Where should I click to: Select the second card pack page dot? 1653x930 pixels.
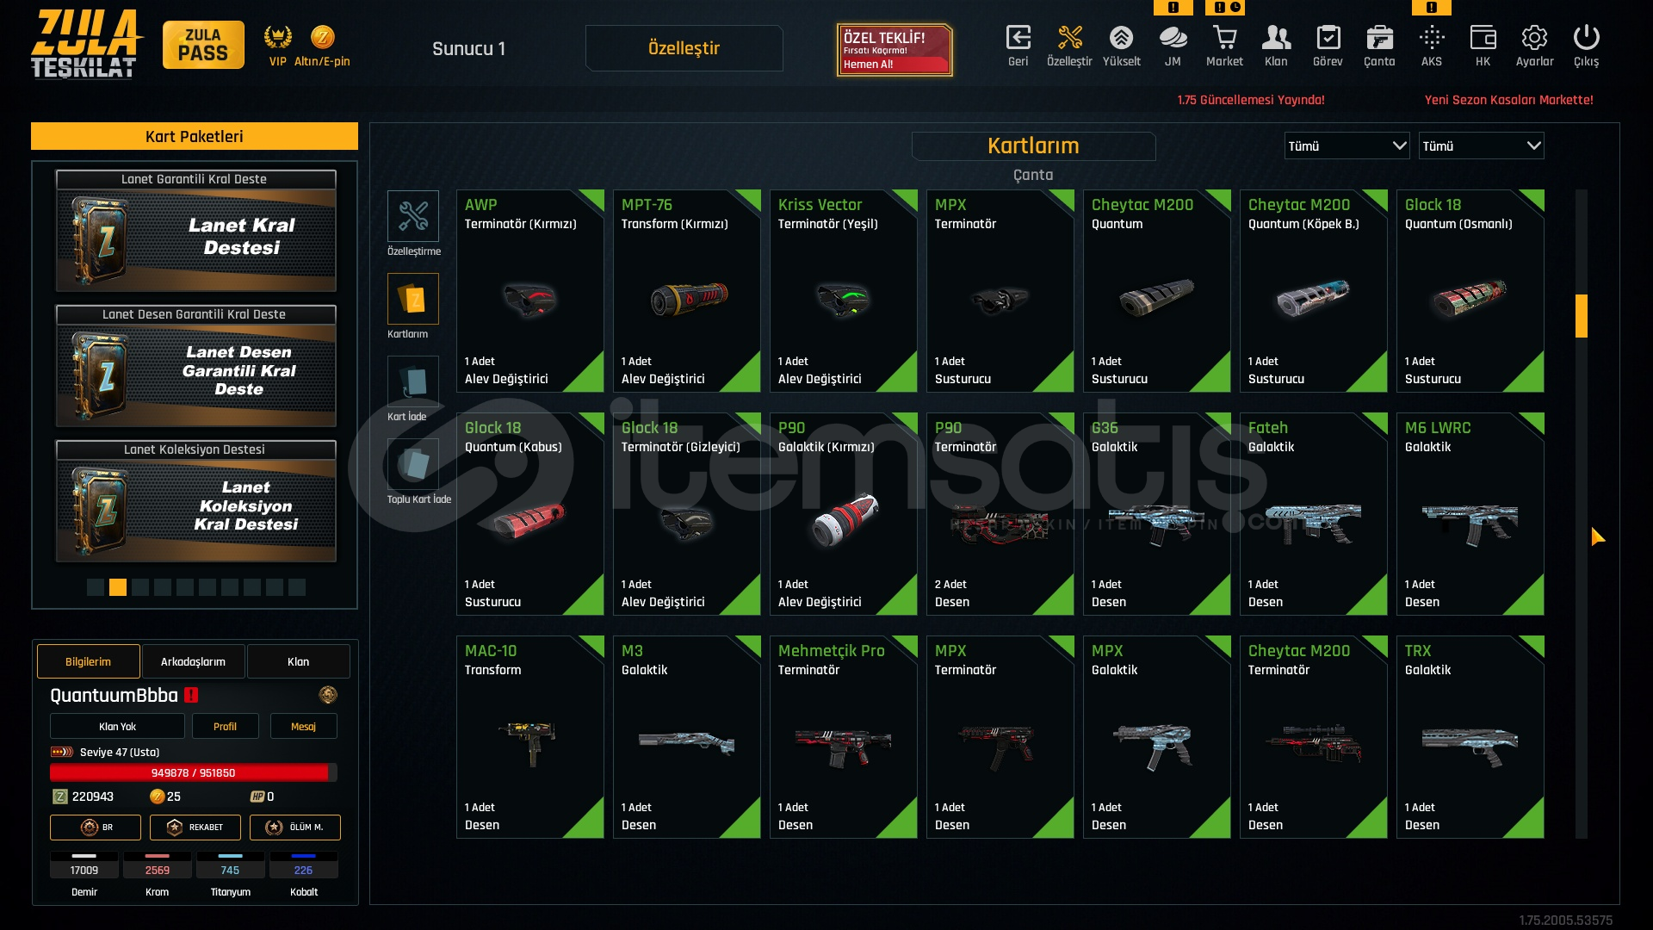coord(118,587)
